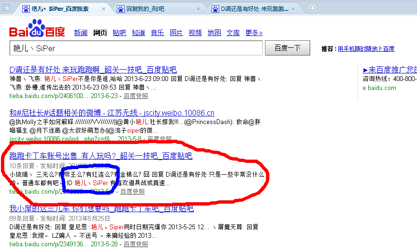Click the Baidu logo
417x251 pixels.
pos(37,28)
